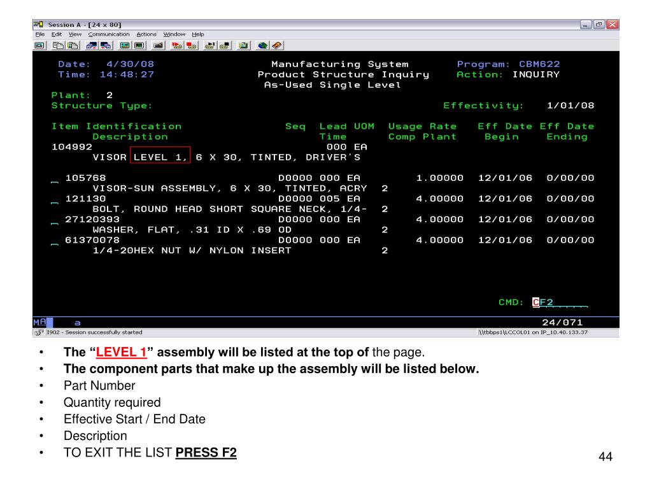Minimize the Session A window

586,25
